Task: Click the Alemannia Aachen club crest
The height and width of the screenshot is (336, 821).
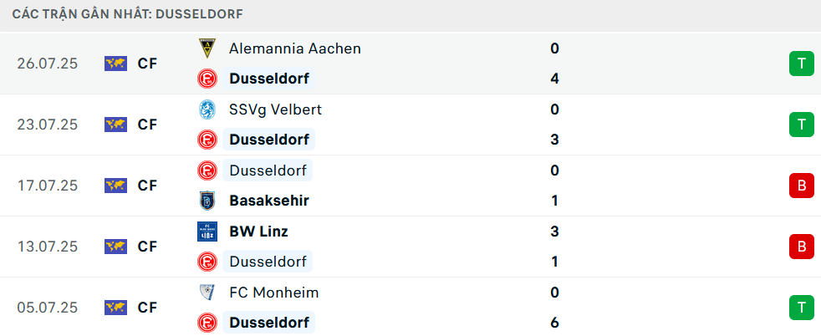Action: 207,48
